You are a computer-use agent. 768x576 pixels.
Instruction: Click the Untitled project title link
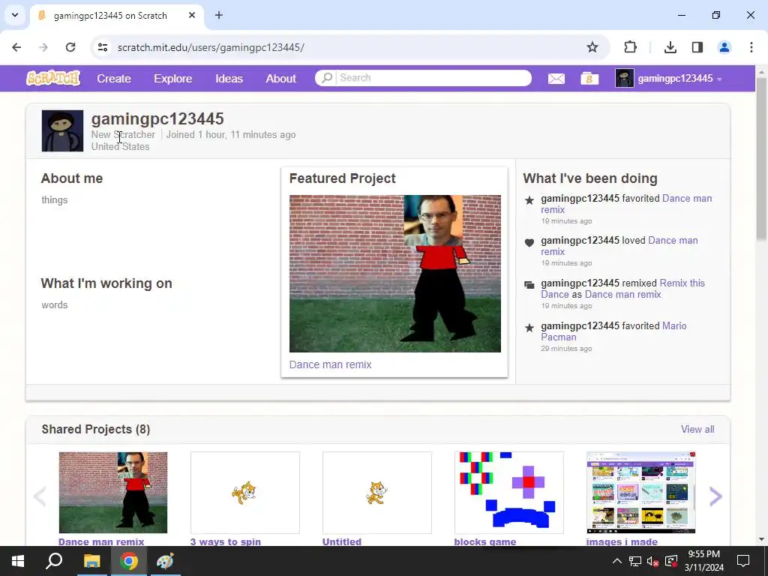click(342, 541)
